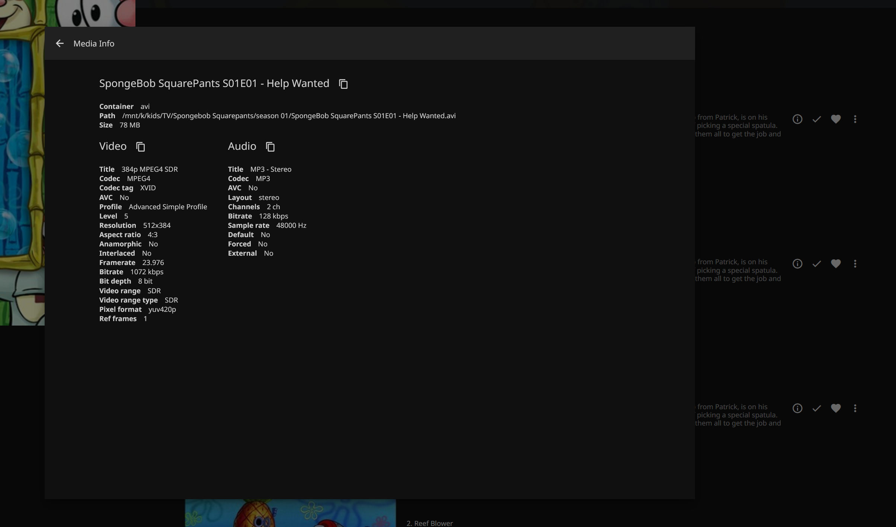Toggle watched checkmark on second episode row

(x=816, y=264)
